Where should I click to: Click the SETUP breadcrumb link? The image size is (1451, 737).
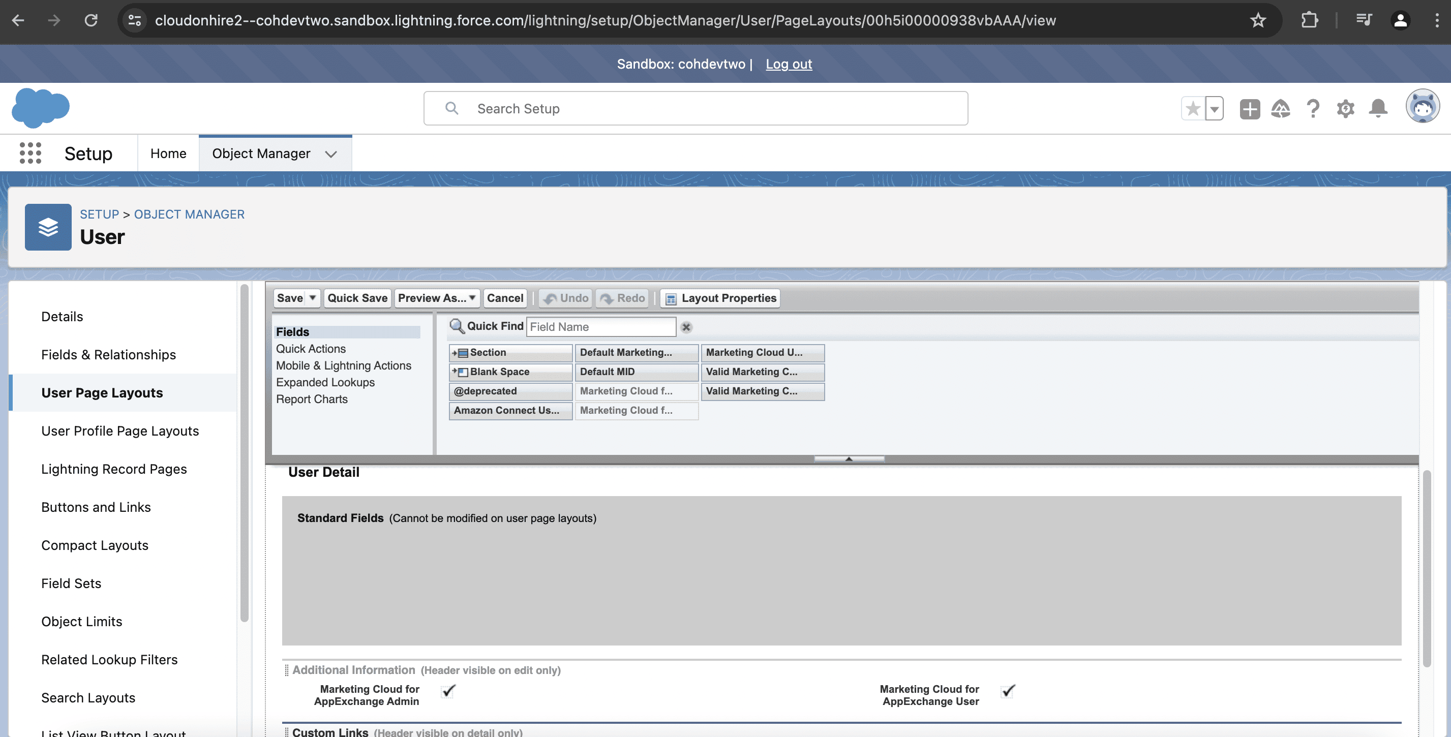tap(99, 214)
